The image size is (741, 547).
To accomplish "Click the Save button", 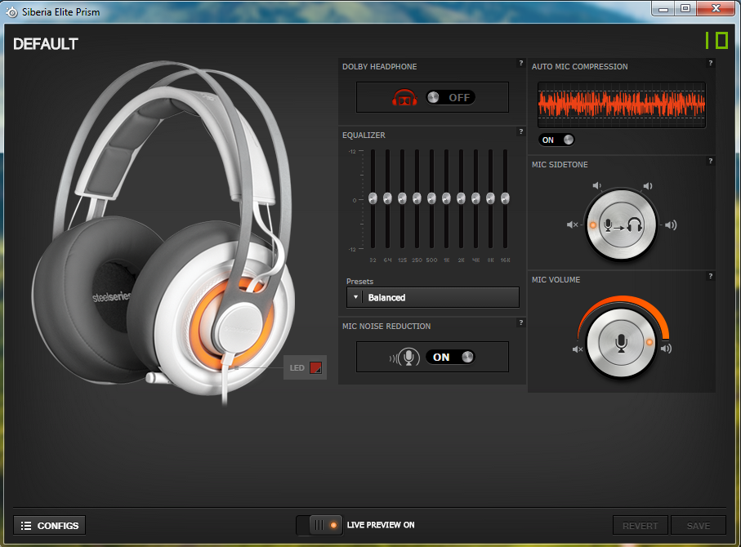I will (699, 526).
